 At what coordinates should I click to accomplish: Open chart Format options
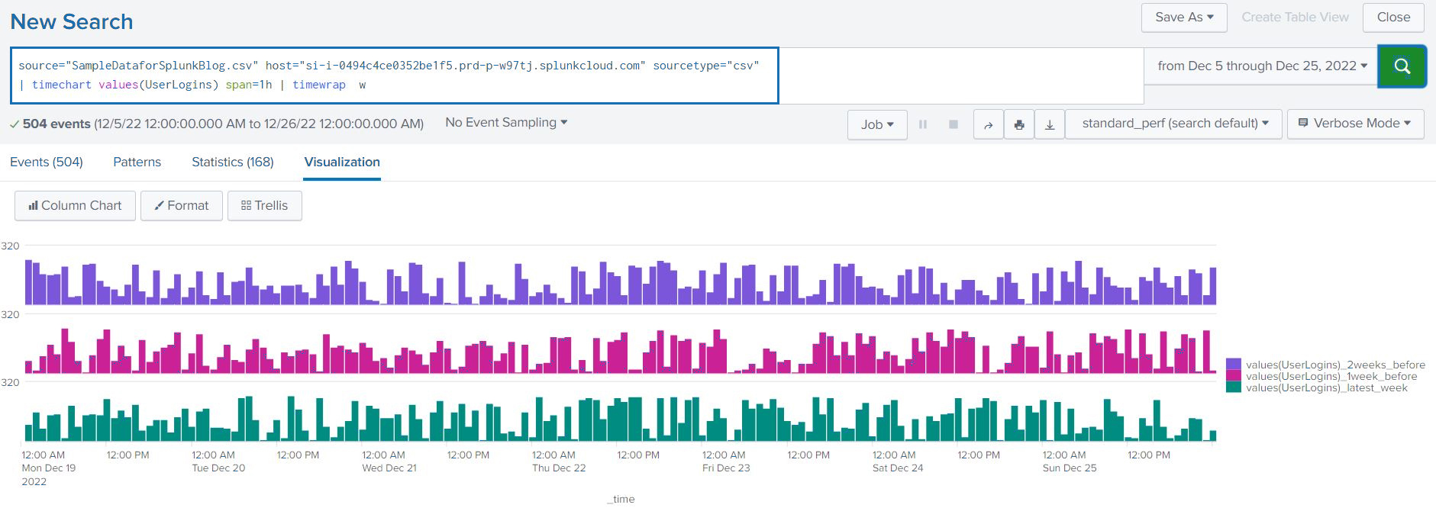coord(182,206)
